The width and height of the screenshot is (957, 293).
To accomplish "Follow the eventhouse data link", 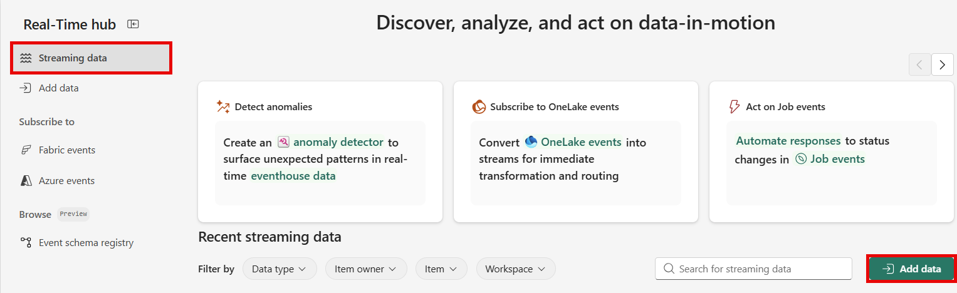I will point(293,176).
